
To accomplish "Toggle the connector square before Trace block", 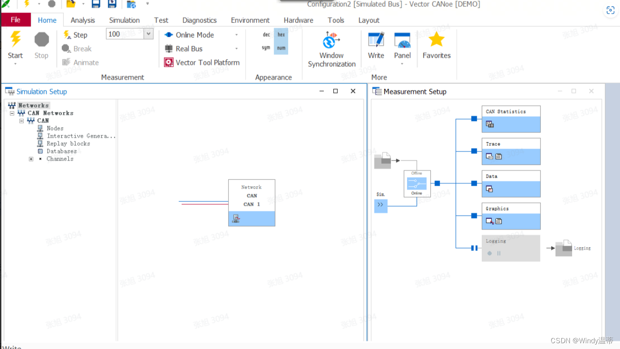I will pyautogui.click(x=474, y=151).
